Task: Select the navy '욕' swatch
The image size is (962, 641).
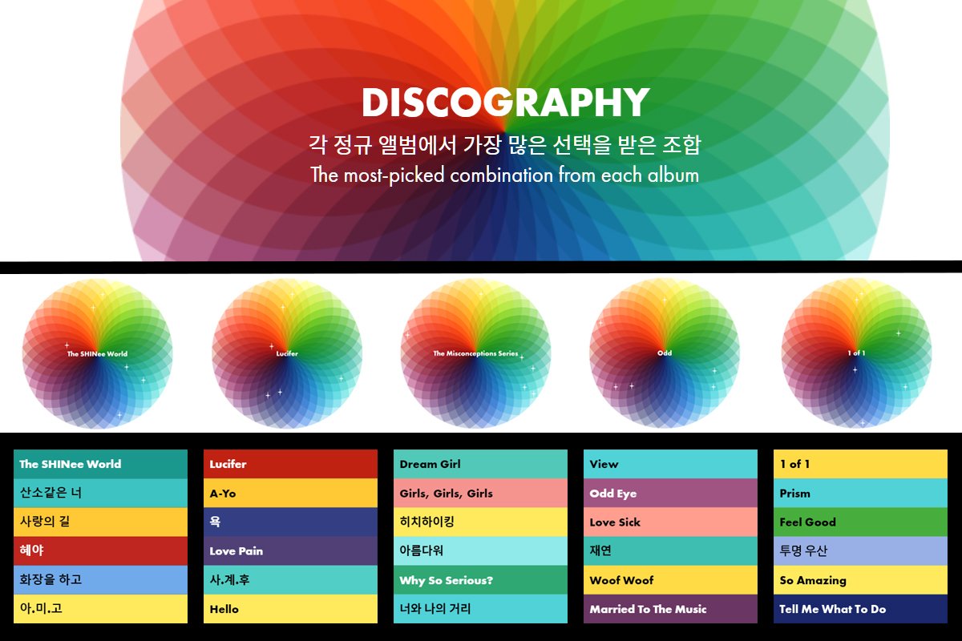Action: tap(290, 522)
